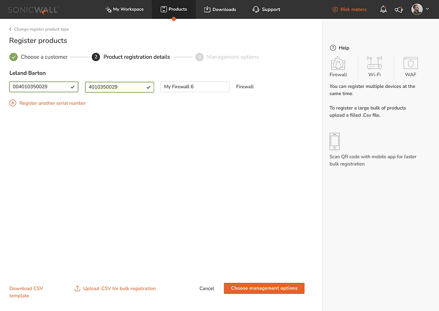This screenshot has height=311, width=439.
Task: Click the Leland Barton customer name
Action: coord(27,73)
